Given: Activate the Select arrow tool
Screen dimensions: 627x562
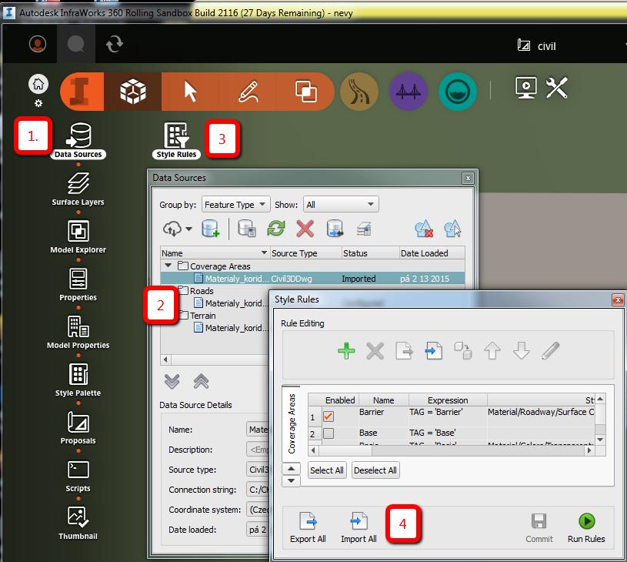Looking at the screenshot, I should [x=190, y=92].
